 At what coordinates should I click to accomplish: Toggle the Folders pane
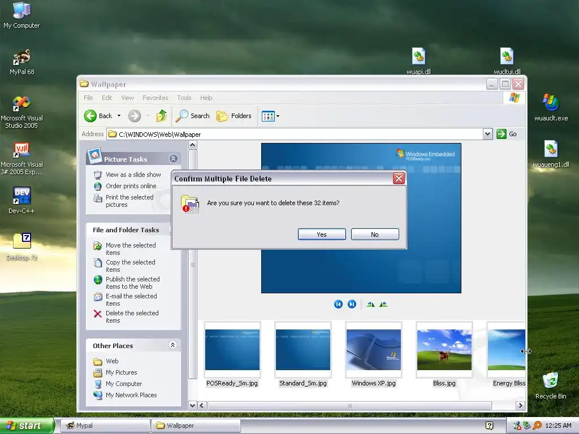(x=234, y=116)
